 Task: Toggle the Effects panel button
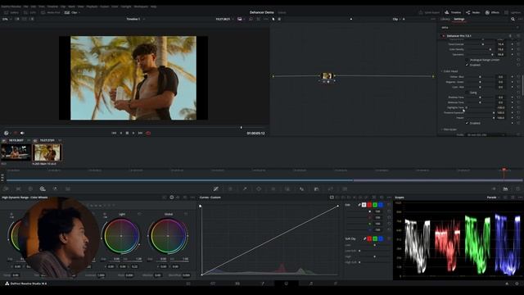[492, 12]
